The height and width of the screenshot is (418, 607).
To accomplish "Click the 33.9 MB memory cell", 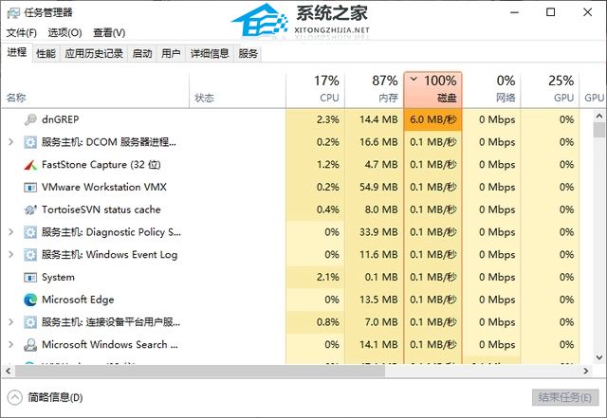I will (374, 232).
